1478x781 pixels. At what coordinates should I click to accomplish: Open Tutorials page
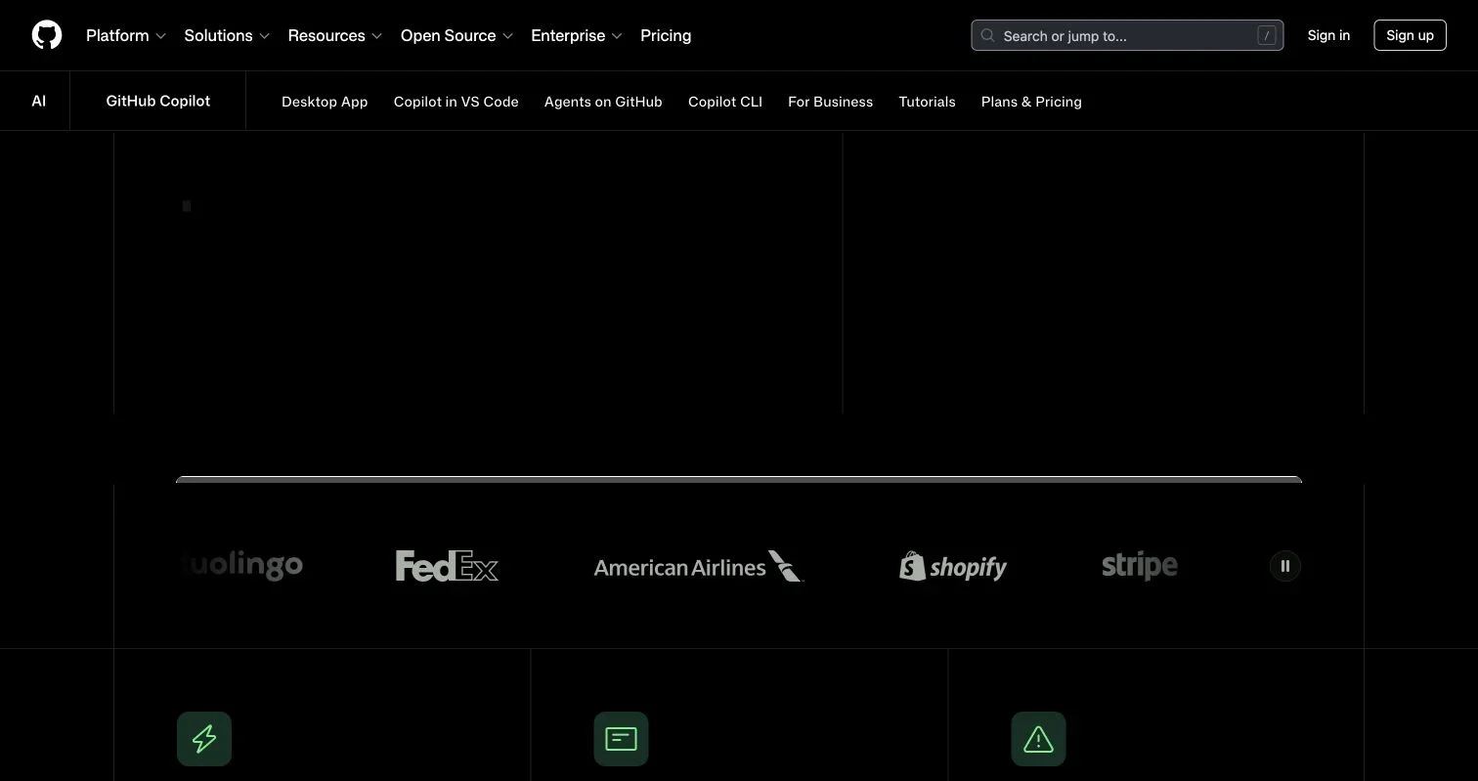pos(928,102)
